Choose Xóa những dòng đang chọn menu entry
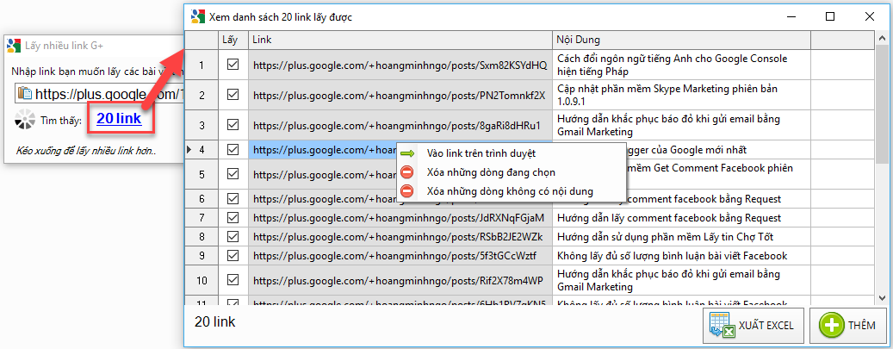Viewport: 893px width, 349px height. pyautogui.click(x=511, y=172)
